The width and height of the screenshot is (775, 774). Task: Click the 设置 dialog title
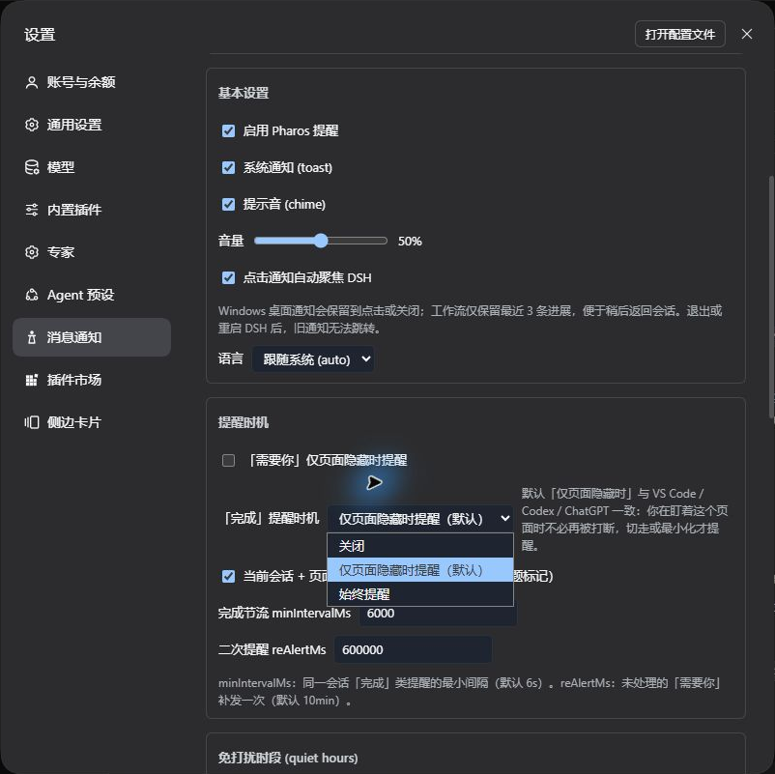(40, 35)
